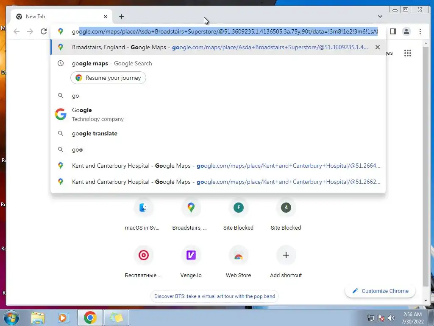The image size is (434, 326).
Task: Pick the google translate suggestion
Action: coord(218,133)
